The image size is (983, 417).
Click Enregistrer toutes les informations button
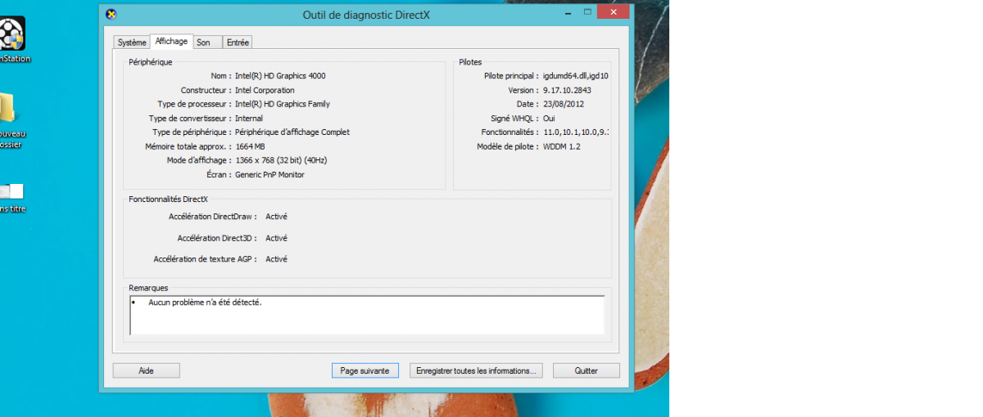[x=476, y=370]
